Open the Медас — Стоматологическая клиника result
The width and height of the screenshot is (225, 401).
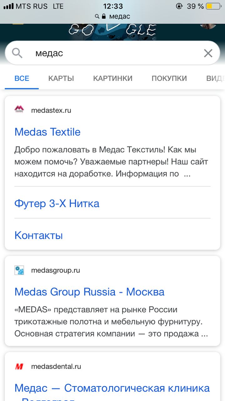click(112, 388)
